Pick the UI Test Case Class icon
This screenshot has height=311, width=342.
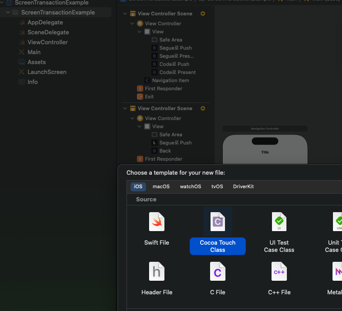coord(279,222)
